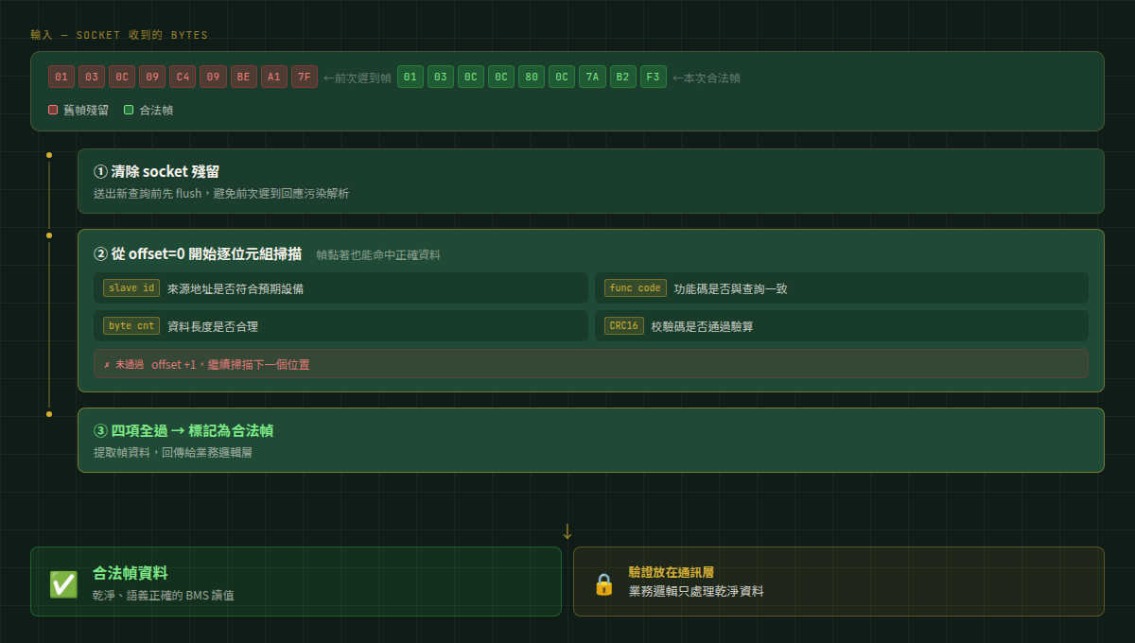Viewport: 1135px width, 643px height.
Task: Select the green 7A byte chip
Action: 592,77
